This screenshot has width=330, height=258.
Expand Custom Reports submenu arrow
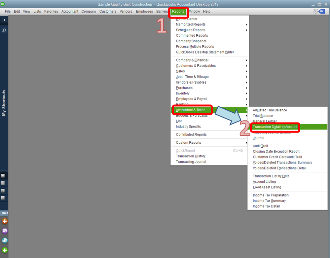pos(246,143)
